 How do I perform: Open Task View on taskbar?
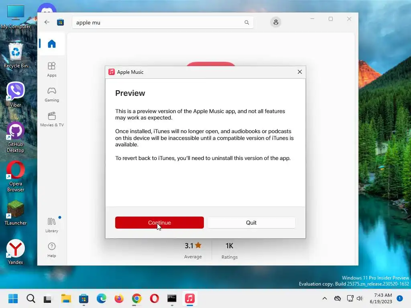(x=48, y=298)
